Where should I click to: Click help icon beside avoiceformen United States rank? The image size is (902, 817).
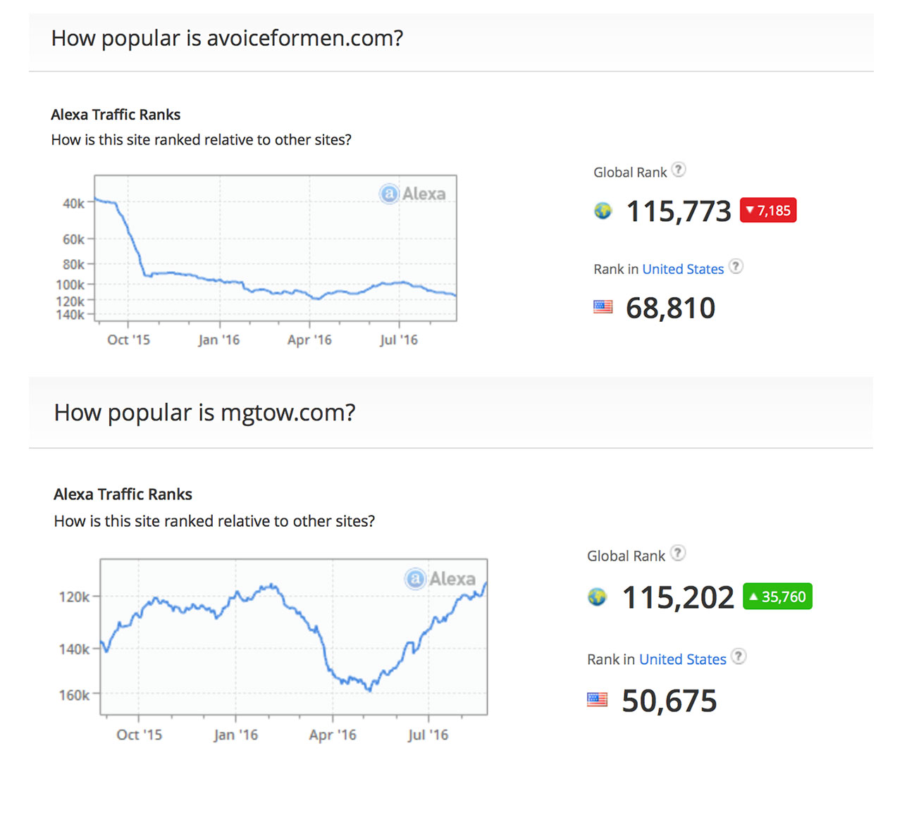(736, 266)
